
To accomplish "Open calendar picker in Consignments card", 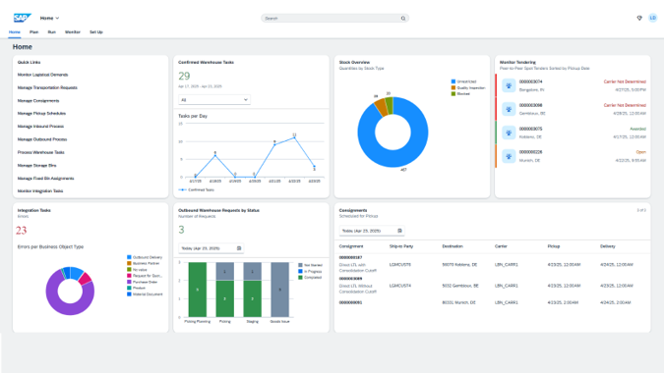I will coord(399,231).
